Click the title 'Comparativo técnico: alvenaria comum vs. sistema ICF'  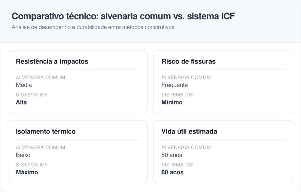[x=123, y=16]
